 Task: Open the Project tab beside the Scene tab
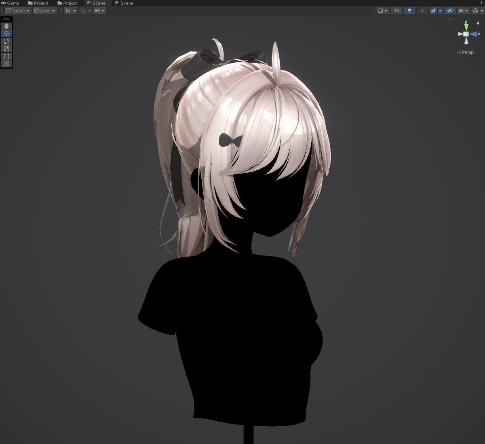coord(67,3)
